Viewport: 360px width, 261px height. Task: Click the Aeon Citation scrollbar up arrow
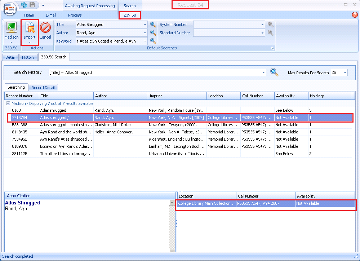pos(172,203)
